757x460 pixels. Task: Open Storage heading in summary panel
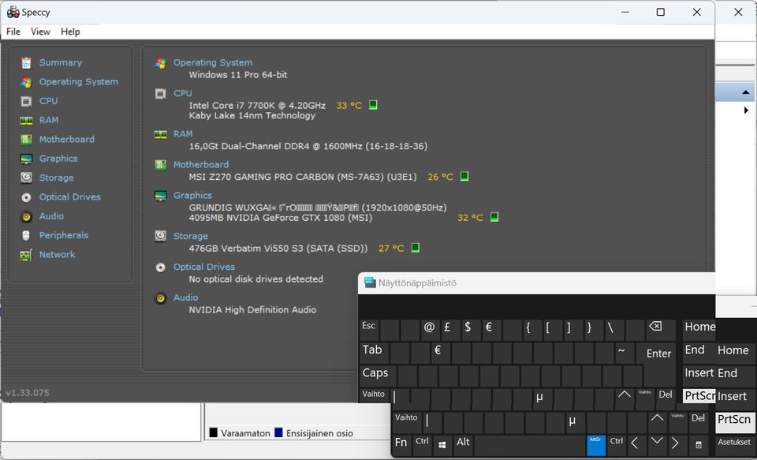pos(191,236)
